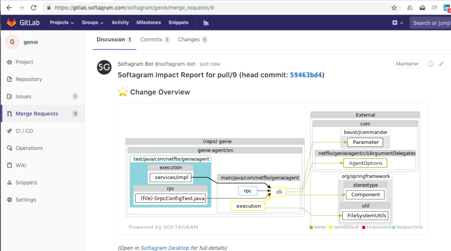Click the Change Overview heading text

pos(160,92)
